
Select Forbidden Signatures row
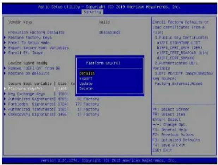click(52, 104)
